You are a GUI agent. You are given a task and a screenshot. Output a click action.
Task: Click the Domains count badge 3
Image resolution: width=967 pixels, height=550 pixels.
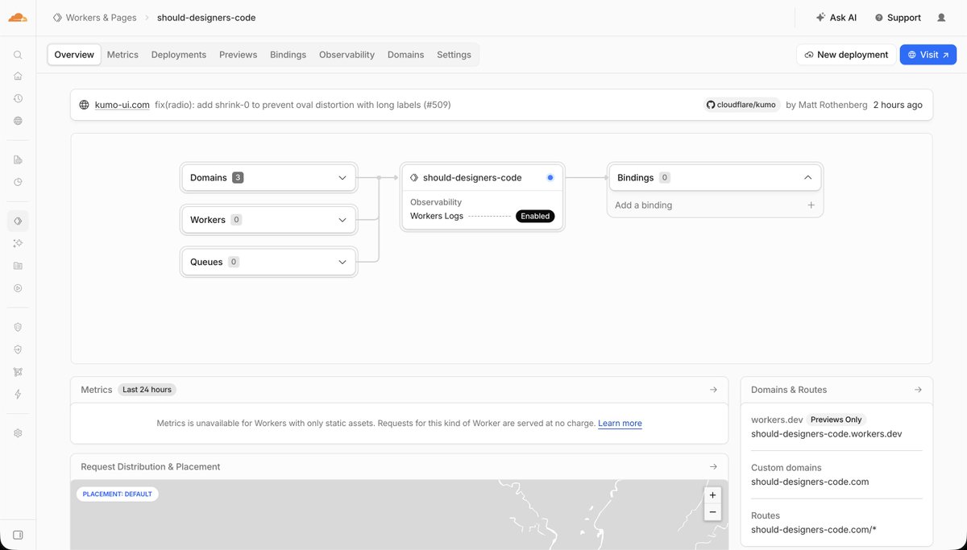click(x=238, y=178)
